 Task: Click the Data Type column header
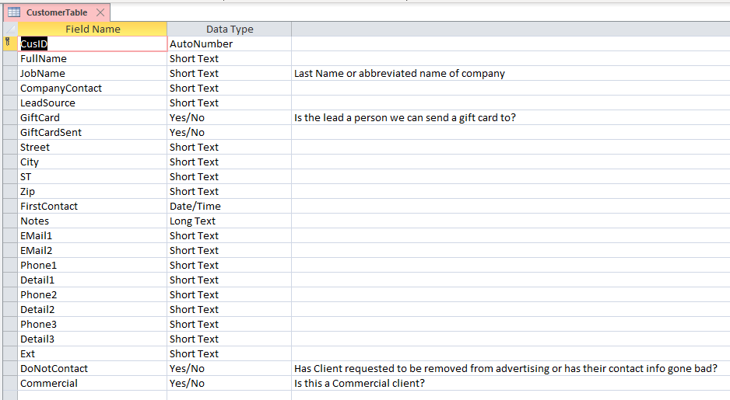click(x=230, y=29)
